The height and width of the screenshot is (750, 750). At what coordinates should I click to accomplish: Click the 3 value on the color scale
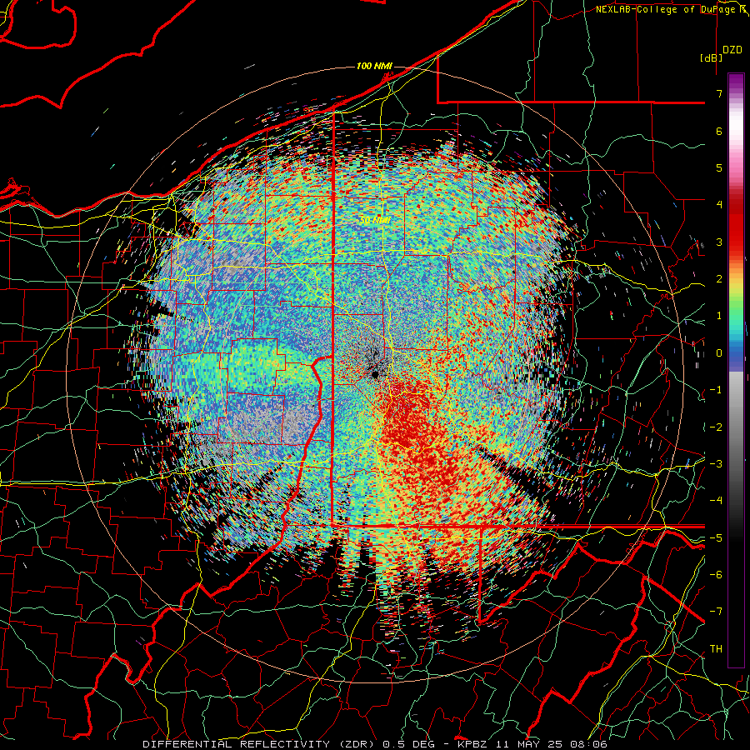[719, 242]
